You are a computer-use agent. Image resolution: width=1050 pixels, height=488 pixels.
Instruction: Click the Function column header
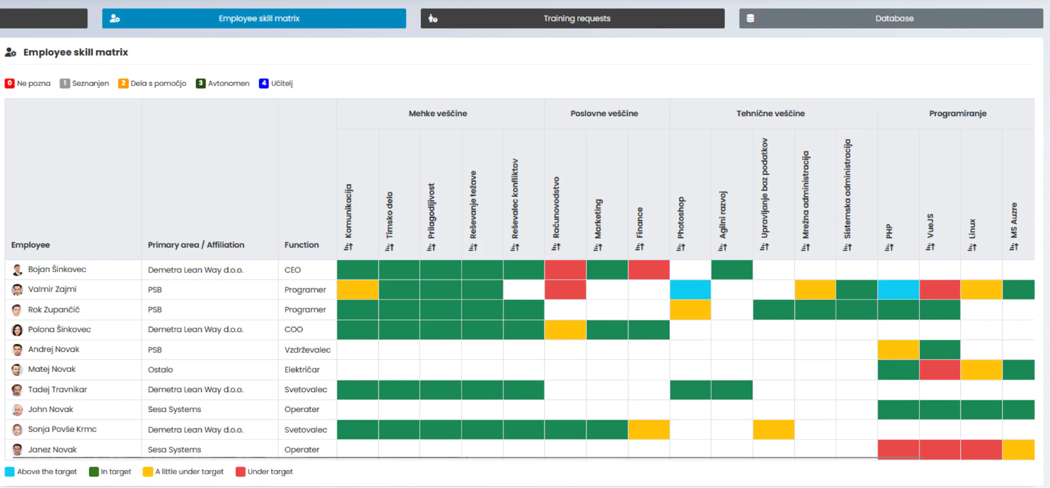301,245
